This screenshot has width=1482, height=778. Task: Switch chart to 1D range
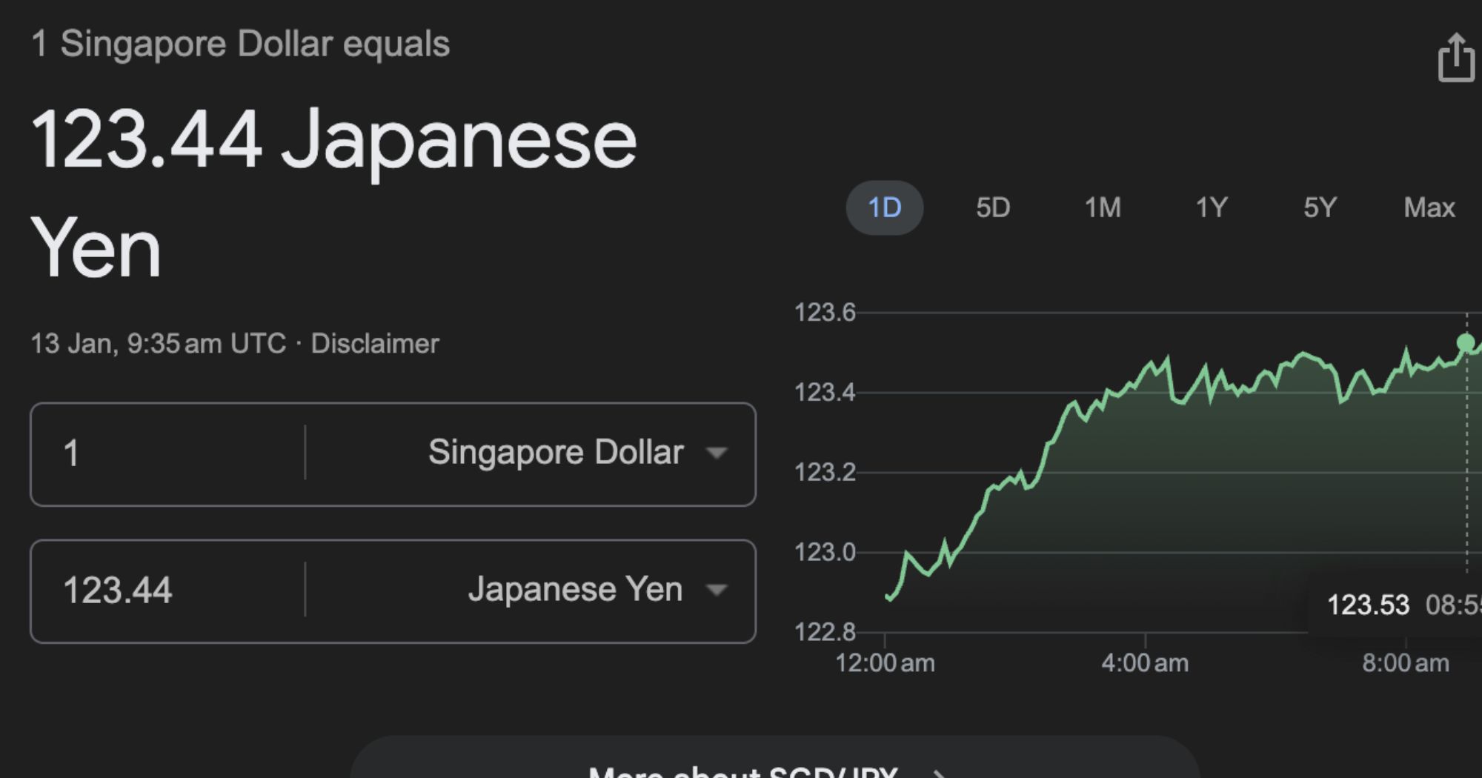(884, 207)
